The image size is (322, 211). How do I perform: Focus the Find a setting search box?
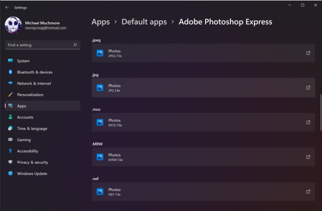click(42, 45)
